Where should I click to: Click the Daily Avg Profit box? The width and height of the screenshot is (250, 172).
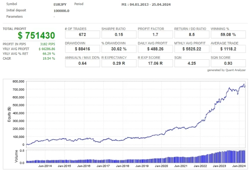155,49
